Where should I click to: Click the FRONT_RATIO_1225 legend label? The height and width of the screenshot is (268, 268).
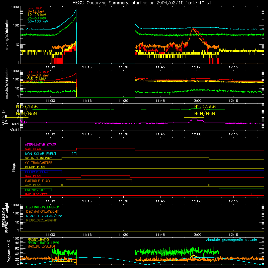43,243
